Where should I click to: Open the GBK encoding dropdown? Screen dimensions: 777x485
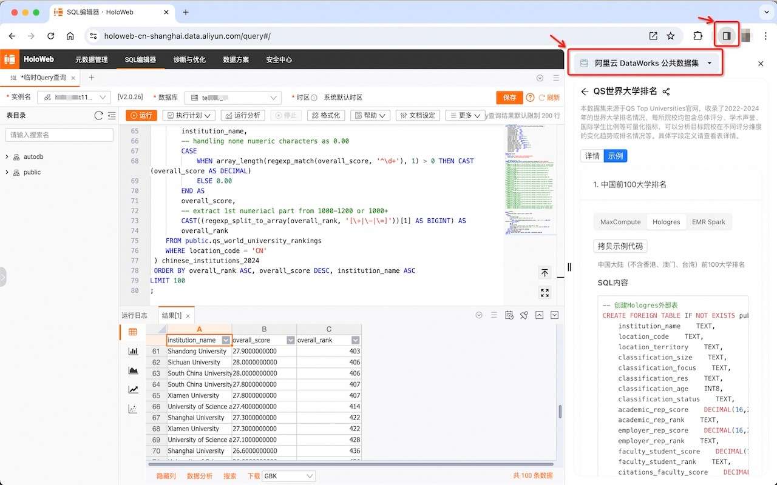tap(289, 477)
